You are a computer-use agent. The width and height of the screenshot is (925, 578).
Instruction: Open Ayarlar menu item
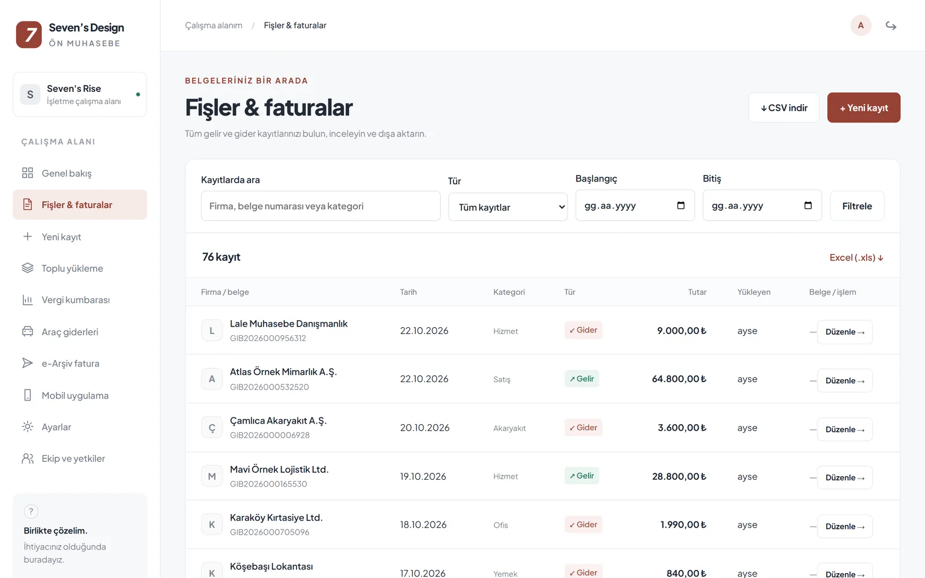coord(80,427)
